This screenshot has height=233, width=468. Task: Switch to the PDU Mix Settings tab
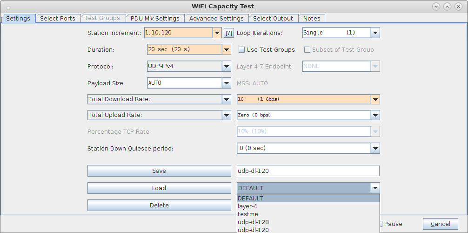tap(155, 19)
